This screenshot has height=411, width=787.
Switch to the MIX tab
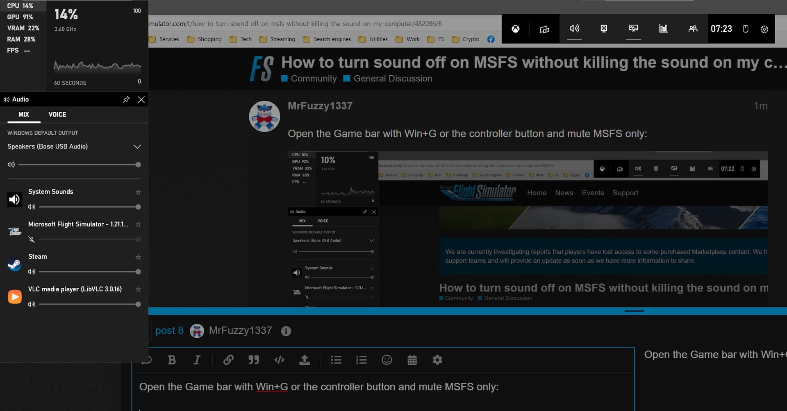pyautogui.click(x=24, y=115)
